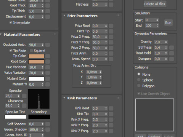Click the Geom. Mat. ID spinner arrows
This screenshot has height=137, width=183.
(x=43, y=135)
